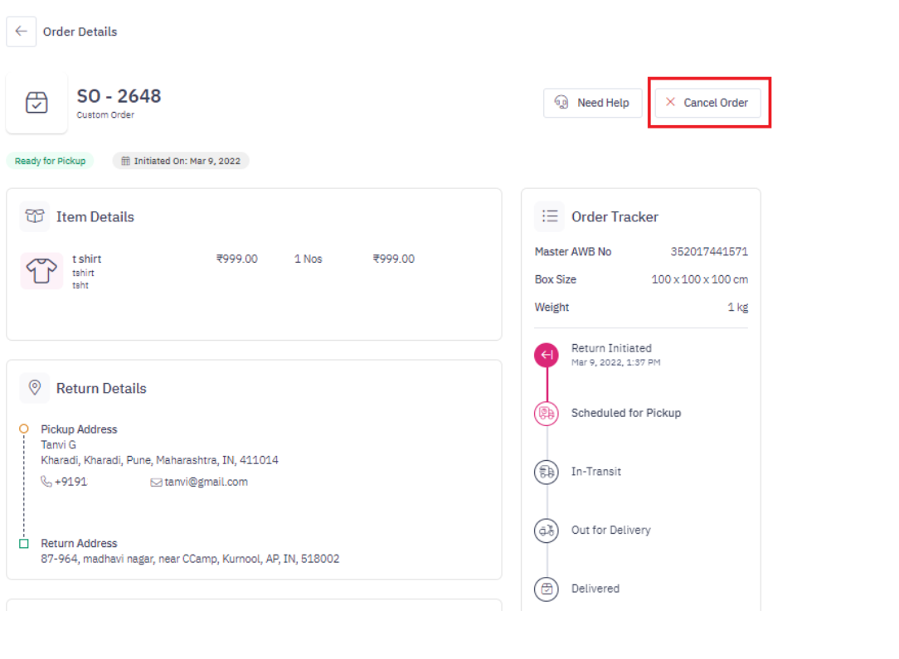Click the Pickup Address label
This screenshot has height=659, width=899.
pos(79,429)
